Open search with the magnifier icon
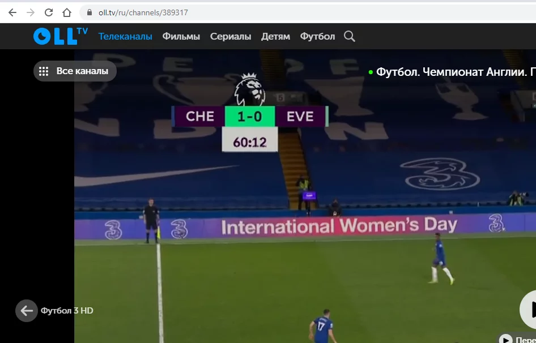Image resolution: width=536 pixels, height=343 pixels. [350, 36]
